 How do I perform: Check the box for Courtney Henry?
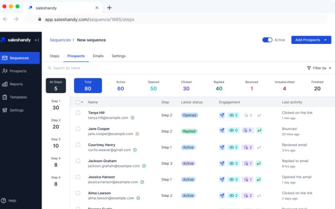click(x=78, y=145)
